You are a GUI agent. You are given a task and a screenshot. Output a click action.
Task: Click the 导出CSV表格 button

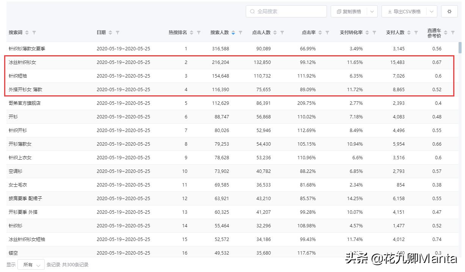pos(407,11)
